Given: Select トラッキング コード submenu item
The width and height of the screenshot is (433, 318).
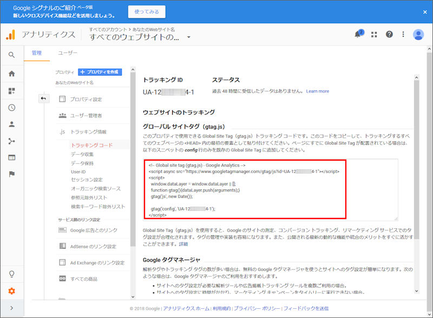Looking at the screenshot, I should click(x=92, y=145).
